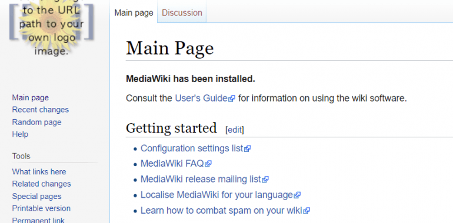The image size is (453, 223).
Task: Open Localise MediaWiki for your language
Action: [x=216, y=195]
